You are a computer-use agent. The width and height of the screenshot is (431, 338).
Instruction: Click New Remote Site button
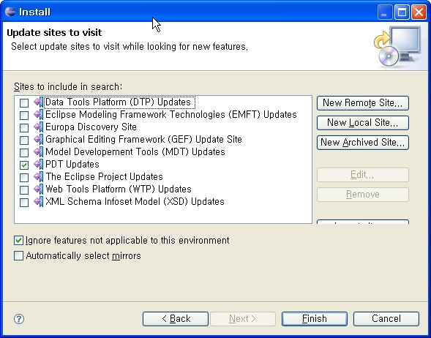point(363,103)
